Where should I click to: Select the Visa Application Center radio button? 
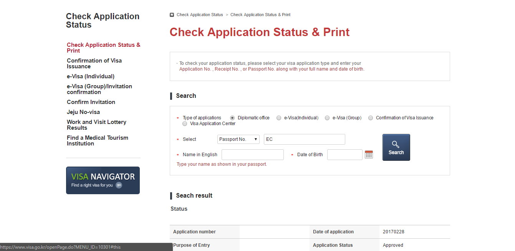coord(185,124)
